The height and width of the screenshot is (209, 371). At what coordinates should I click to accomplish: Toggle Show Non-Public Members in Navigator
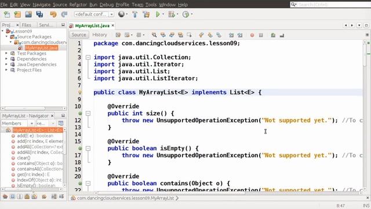point(27,196)
